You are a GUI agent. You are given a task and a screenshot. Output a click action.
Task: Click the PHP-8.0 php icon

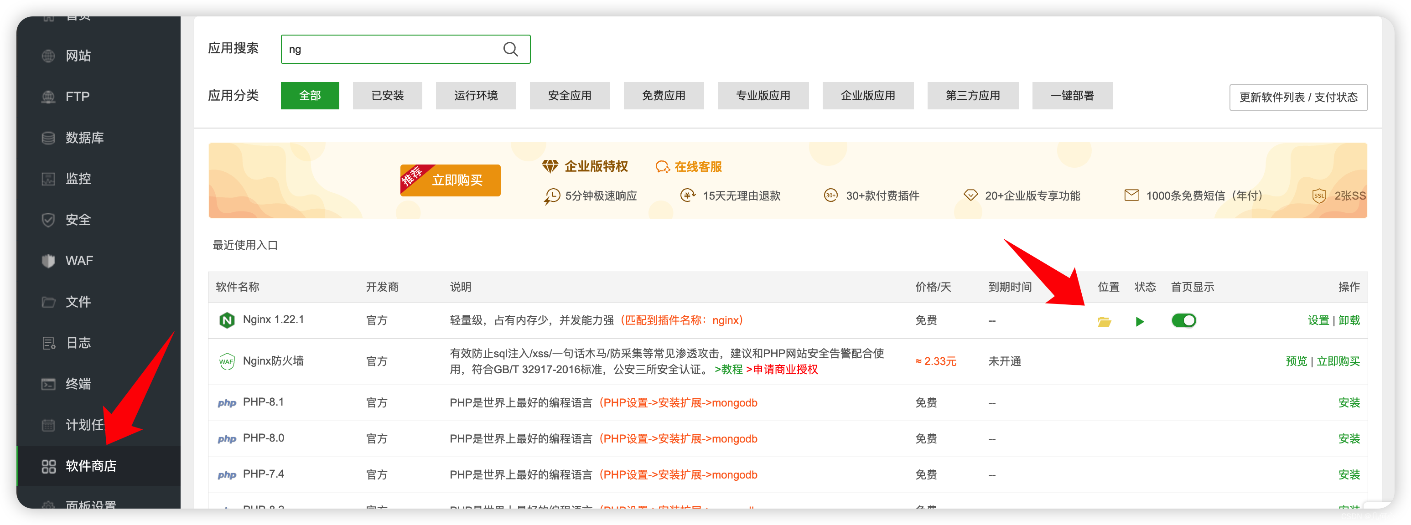(x=227, y=439)
